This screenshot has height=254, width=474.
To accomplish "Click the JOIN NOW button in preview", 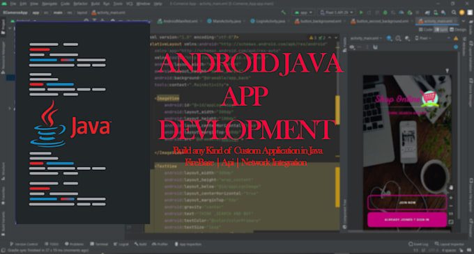I will 407,203.
